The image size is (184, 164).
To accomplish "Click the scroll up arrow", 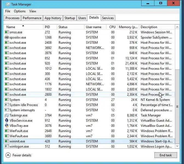I will [x=177, y=27].
